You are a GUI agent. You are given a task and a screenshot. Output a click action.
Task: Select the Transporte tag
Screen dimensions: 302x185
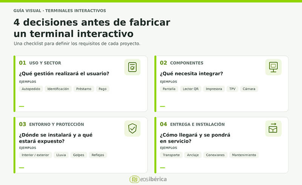171,155
